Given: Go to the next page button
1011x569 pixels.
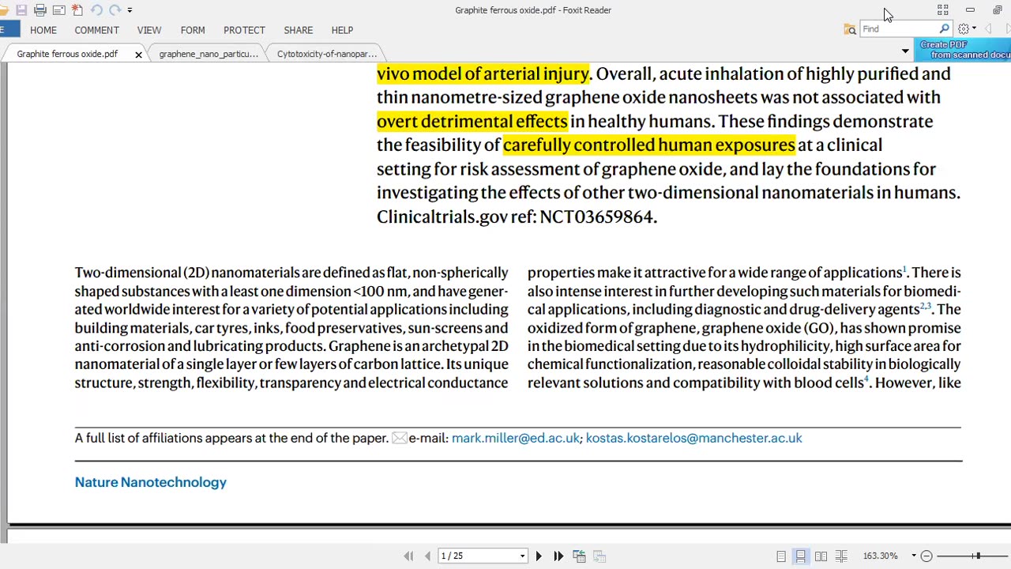Looking at the screenshot, I should 539,556.
